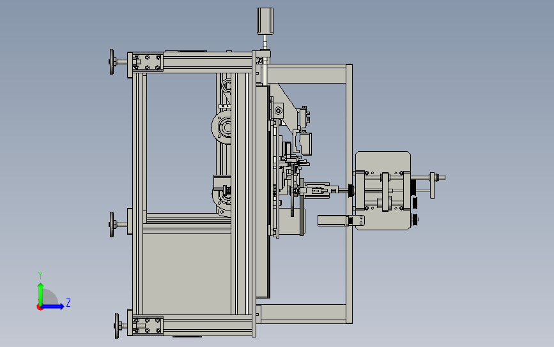Select the top horizontal beam of the right outer frame

pos(307,74)
